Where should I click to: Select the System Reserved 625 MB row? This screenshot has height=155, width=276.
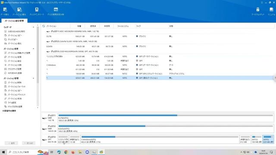click(x=160, y=56)
